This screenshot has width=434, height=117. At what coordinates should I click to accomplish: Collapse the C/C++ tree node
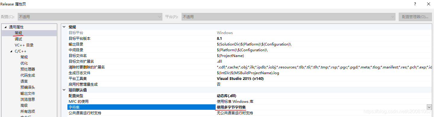click(x=11, y=51)
